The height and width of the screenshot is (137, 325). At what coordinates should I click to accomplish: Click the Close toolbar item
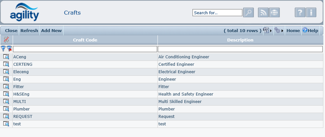tap(11, 30)
